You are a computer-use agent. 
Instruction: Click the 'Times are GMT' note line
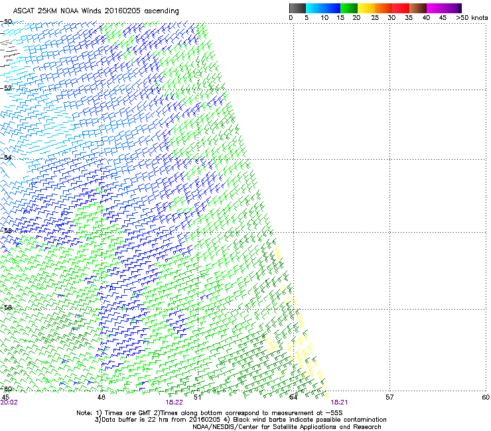click(210, 413)
